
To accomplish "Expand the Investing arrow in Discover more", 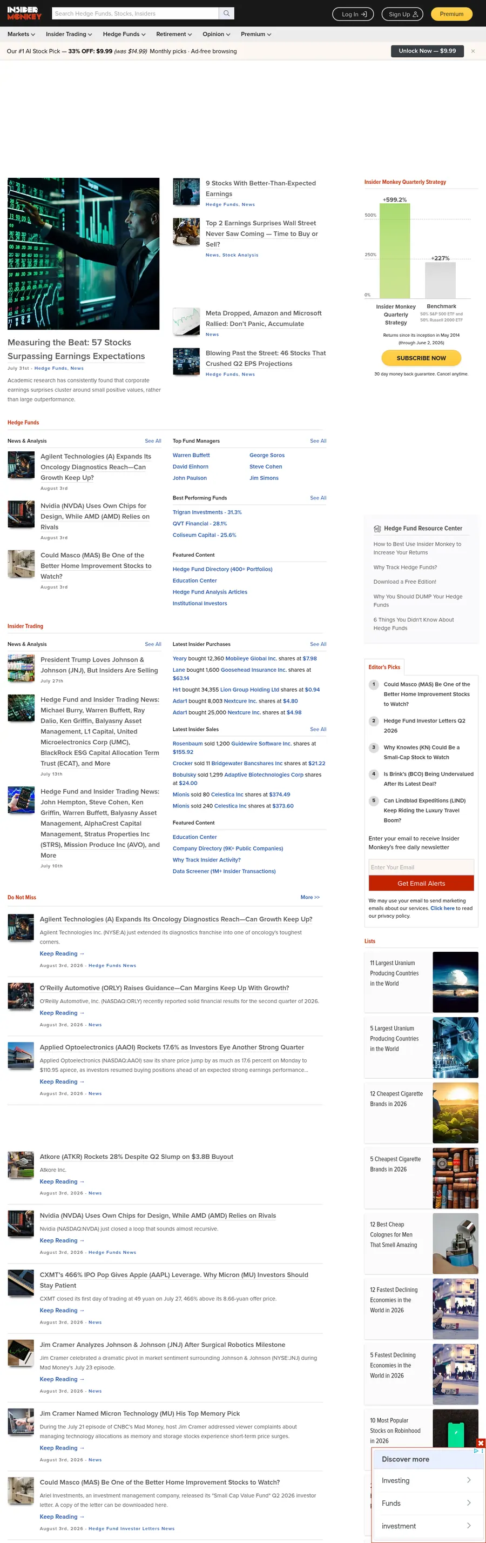I will coord(469,1480).
